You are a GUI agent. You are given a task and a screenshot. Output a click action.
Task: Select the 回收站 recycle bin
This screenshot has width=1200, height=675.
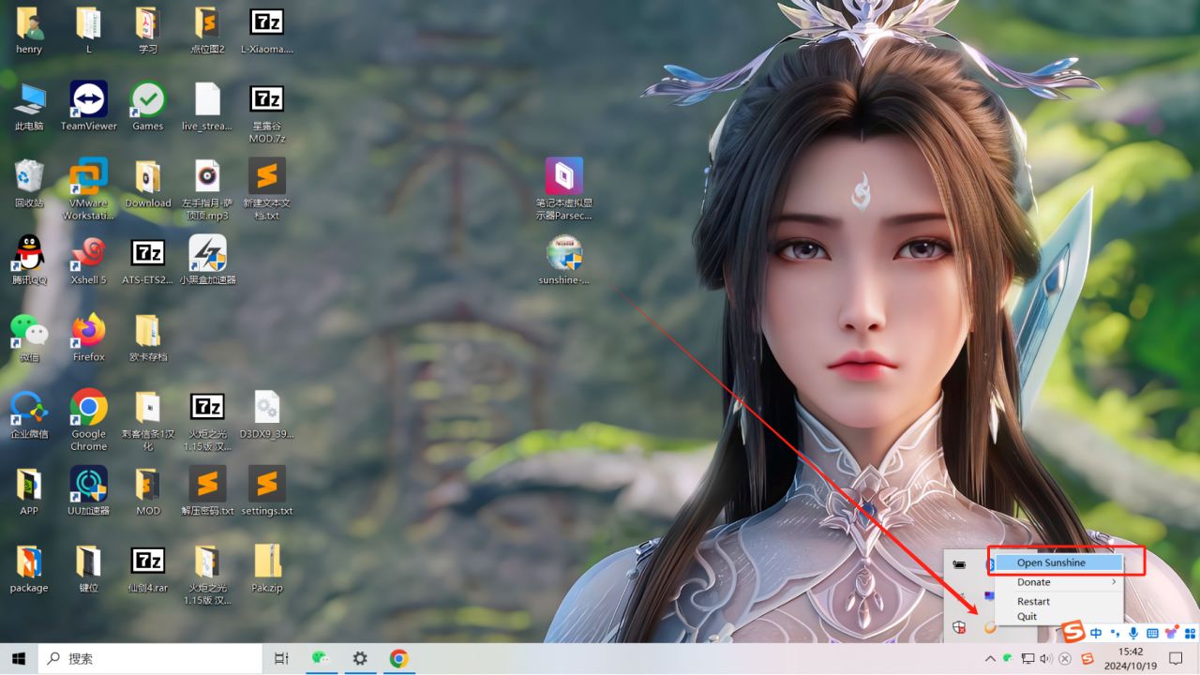(x=29, y=184)
